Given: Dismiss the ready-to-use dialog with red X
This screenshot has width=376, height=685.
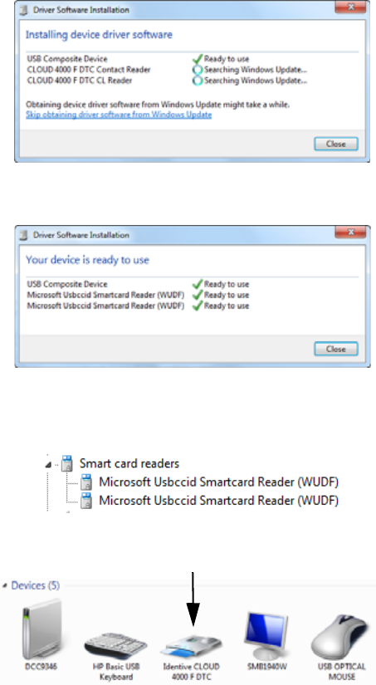Looking at the screenshot, I should pyautogui.click(x=350, y=232).
